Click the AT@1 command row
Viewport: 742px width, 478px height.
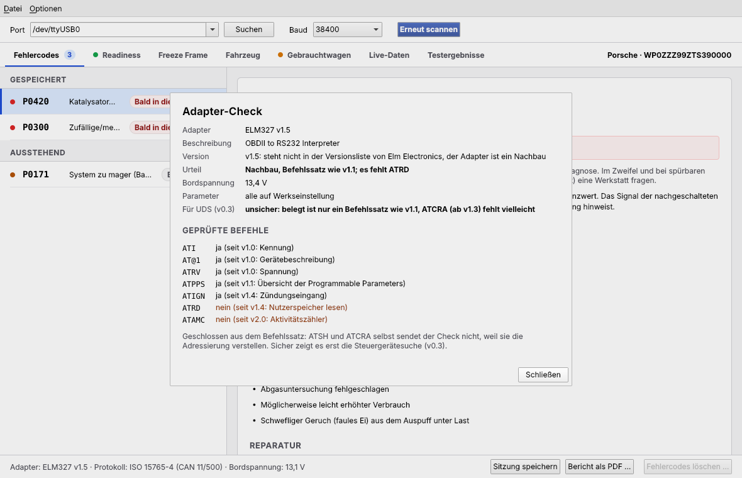coord(258,259)
